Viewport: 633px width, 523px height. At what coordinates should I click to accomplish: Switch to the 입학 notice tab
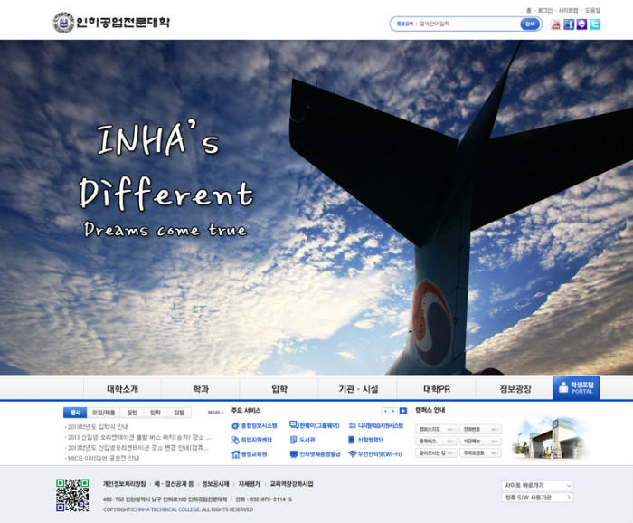click(156, 413)
